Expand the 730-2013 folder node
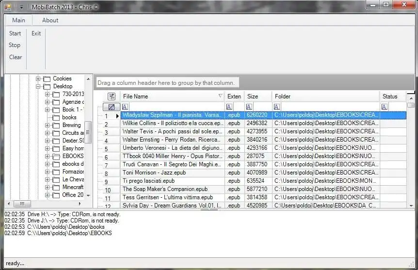This screenshot has height=270, width=418. (47, 94)
